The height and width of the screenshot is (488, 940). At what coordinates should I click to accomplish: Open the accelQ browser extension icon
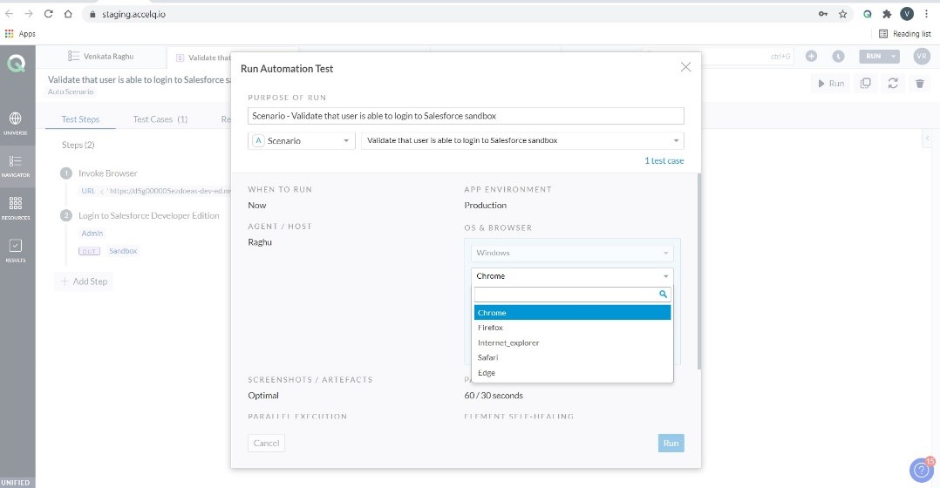867,14
